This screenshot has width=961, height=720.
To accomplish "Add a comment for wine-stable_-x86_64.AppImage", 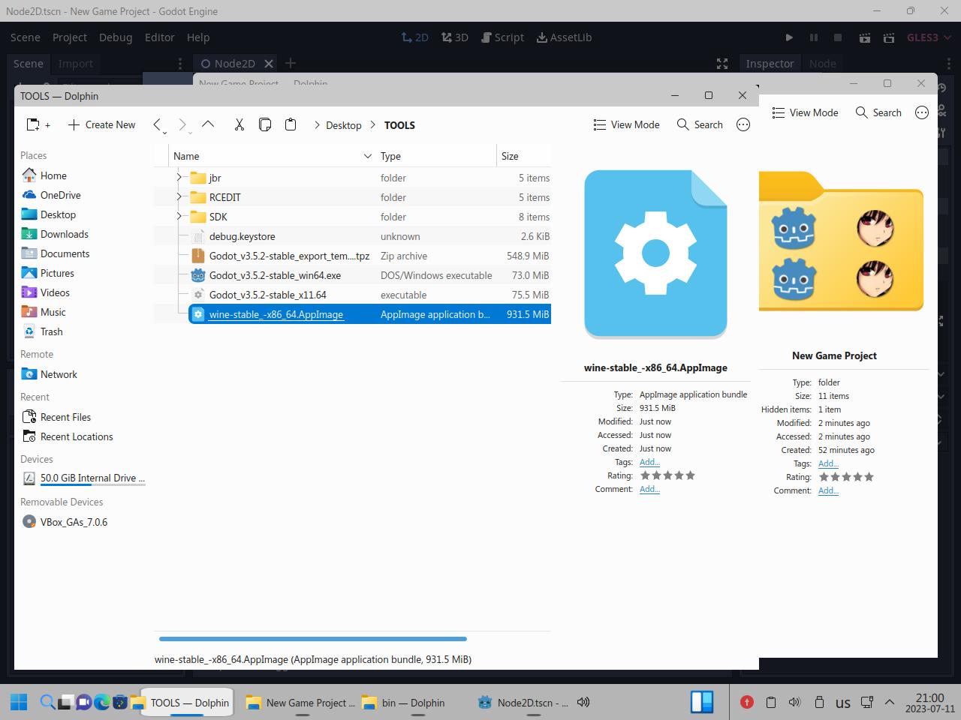I will pyautogui.click(x=649, y=489).
